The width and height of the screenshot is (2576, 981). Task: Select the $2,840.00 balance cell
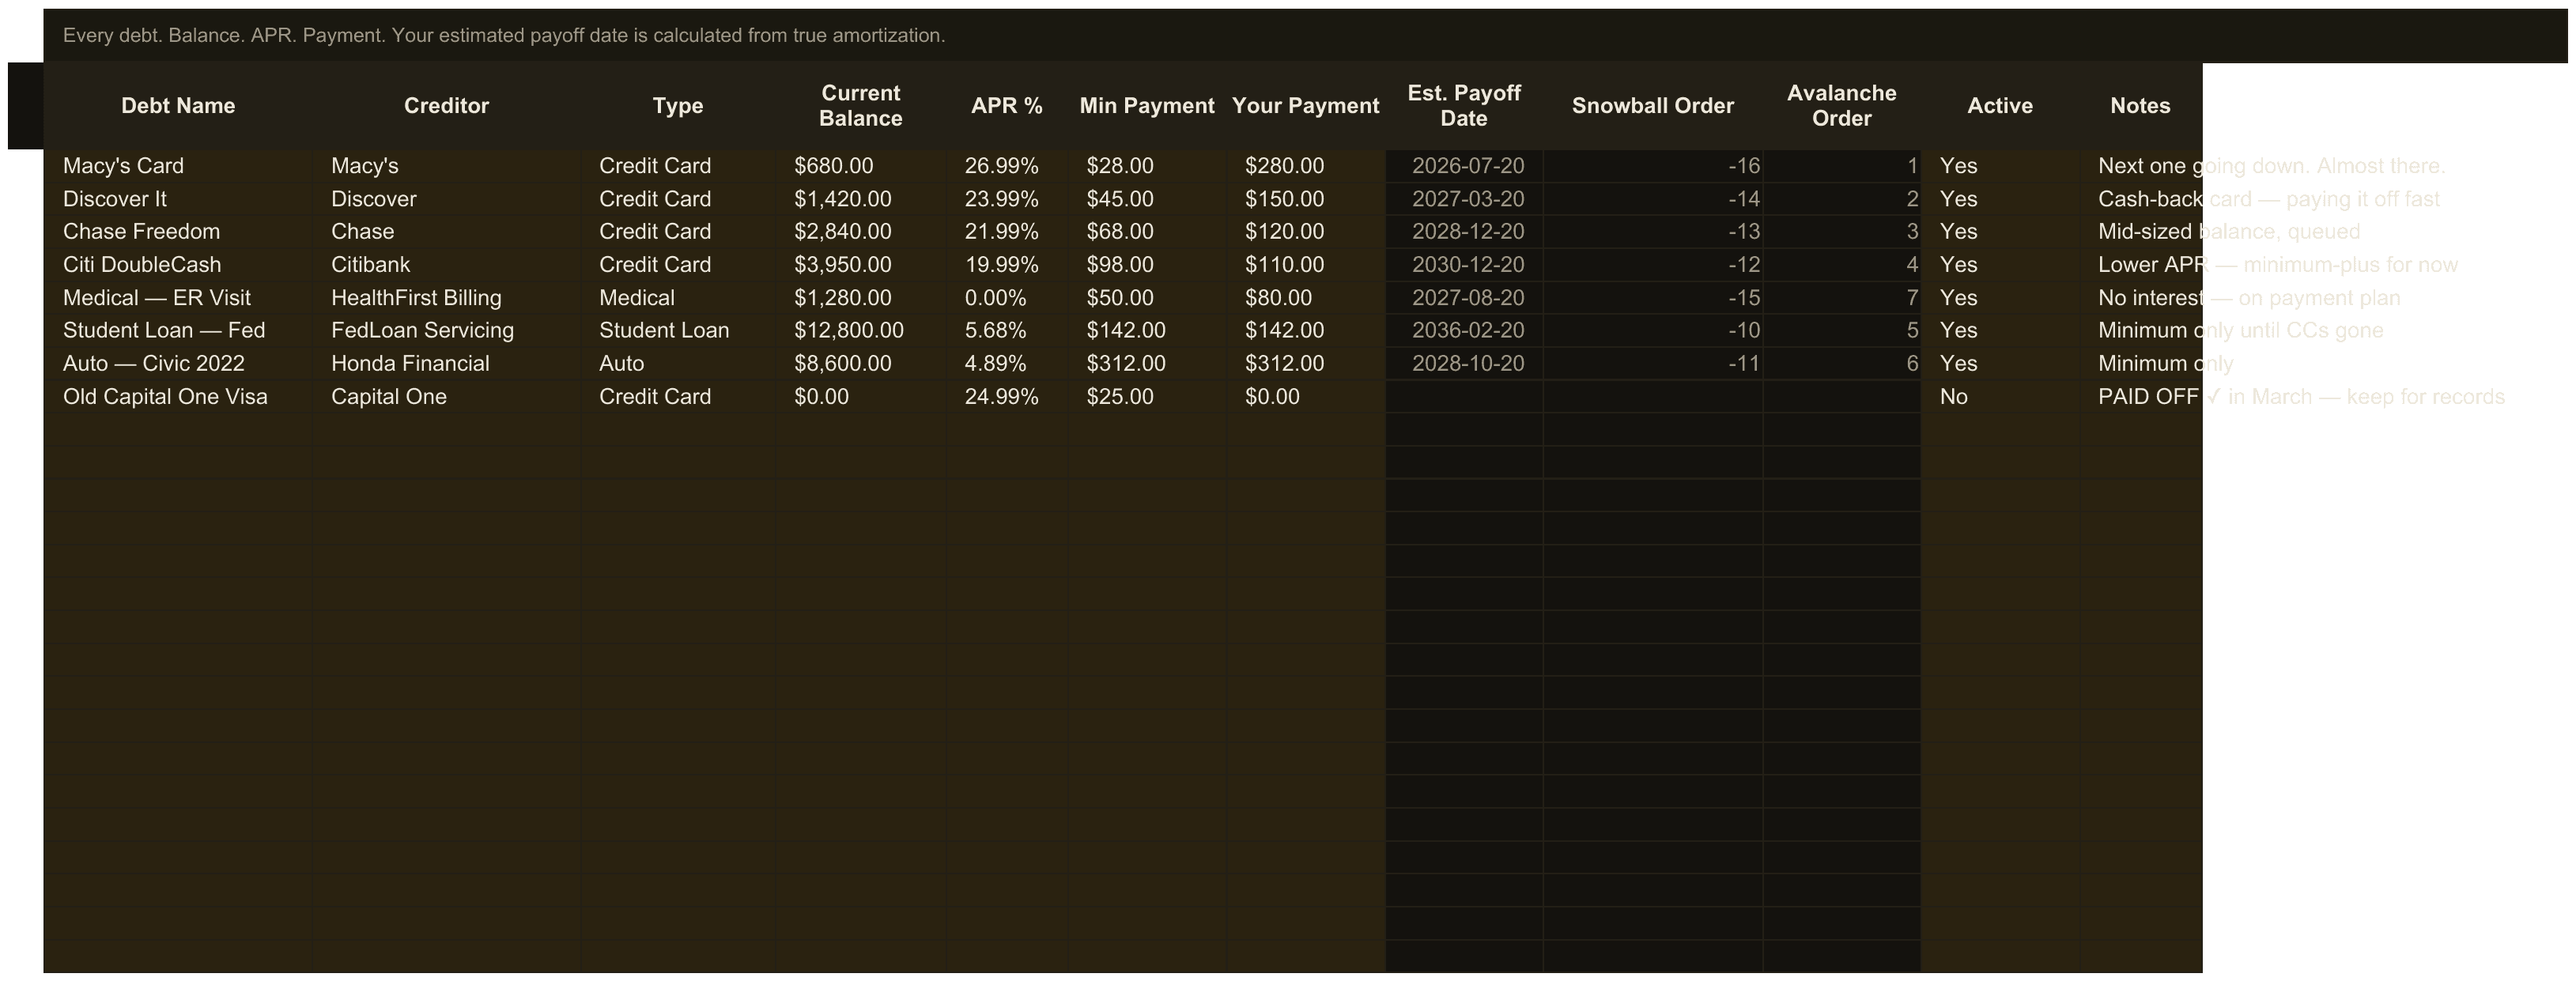pyautogui.click(x=860, y=232)
